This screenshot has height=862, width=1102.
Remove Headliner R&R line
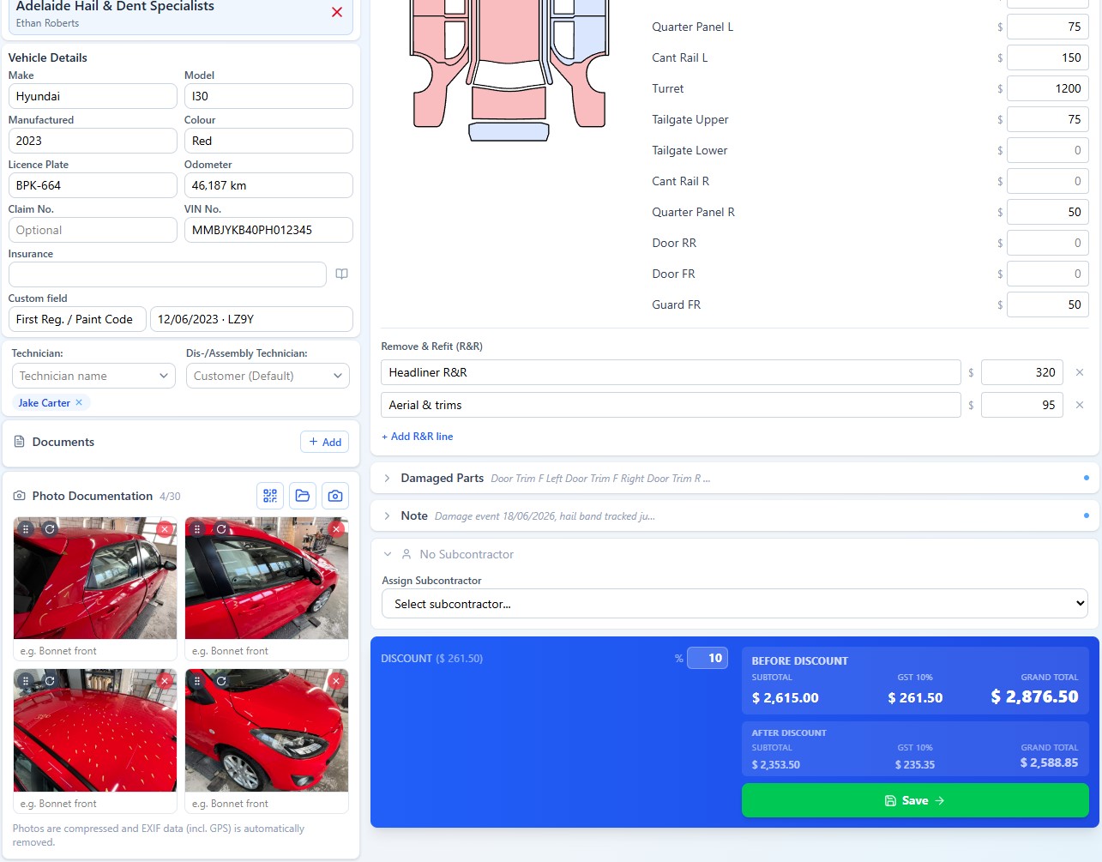1080,372
